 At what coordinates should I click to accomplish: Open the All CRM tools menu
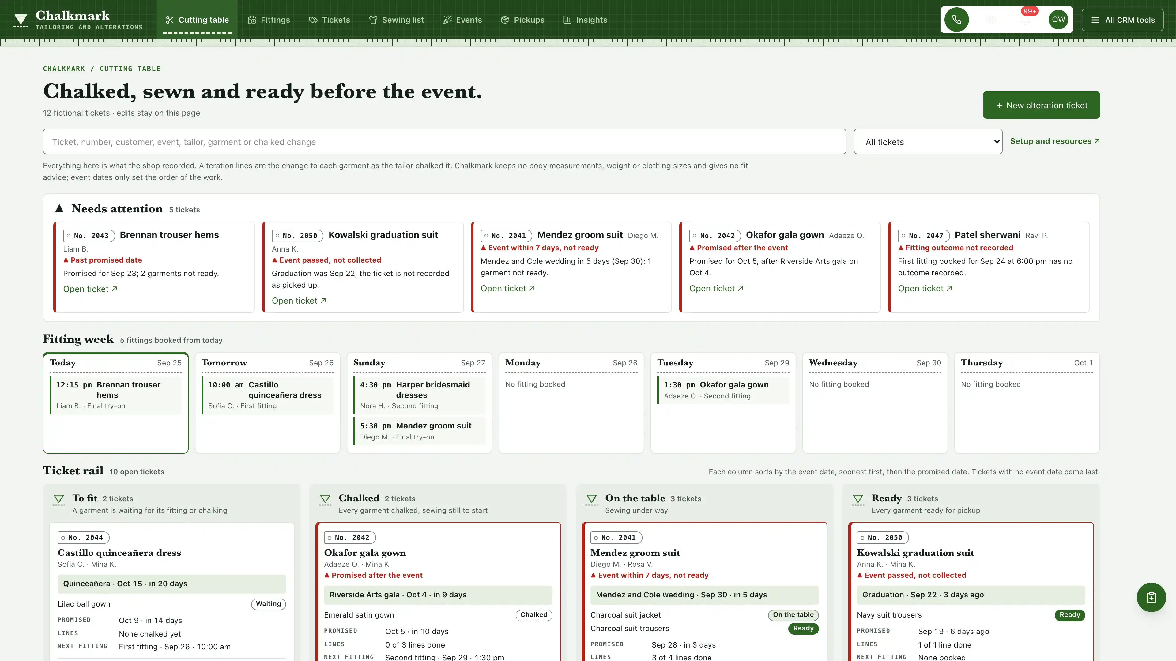pyautogui.click(x=1123, y=20)
